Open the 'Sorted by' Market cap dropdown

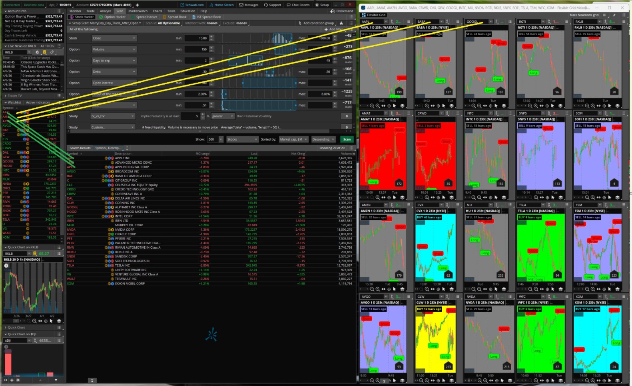(x=293, y=139)
